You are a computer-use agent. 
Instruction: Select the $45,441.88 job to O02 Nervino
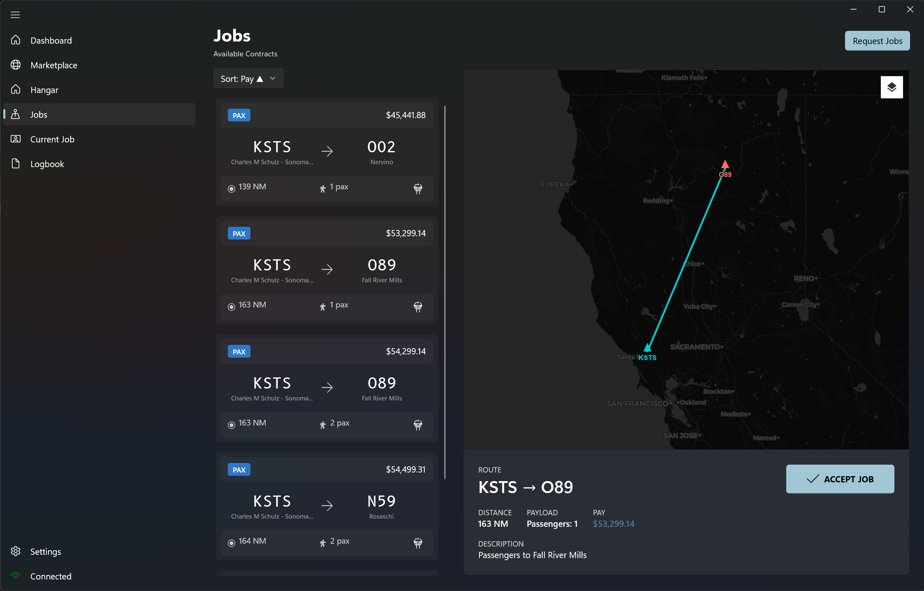coord(327,152)
